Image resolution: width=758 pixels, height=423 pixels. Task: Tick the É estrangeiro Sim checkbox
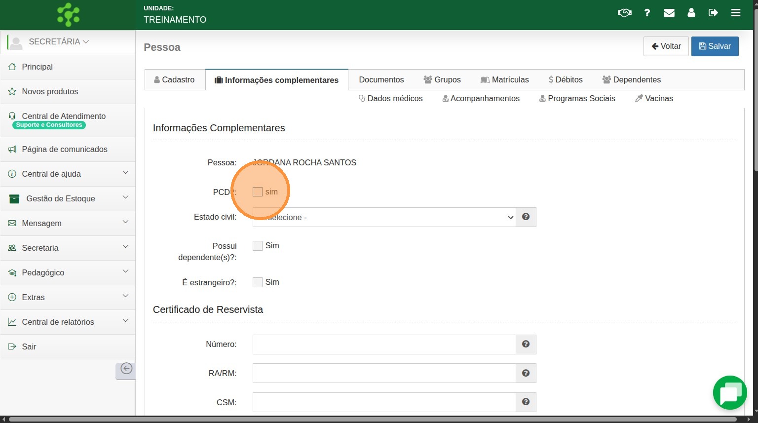258,282
